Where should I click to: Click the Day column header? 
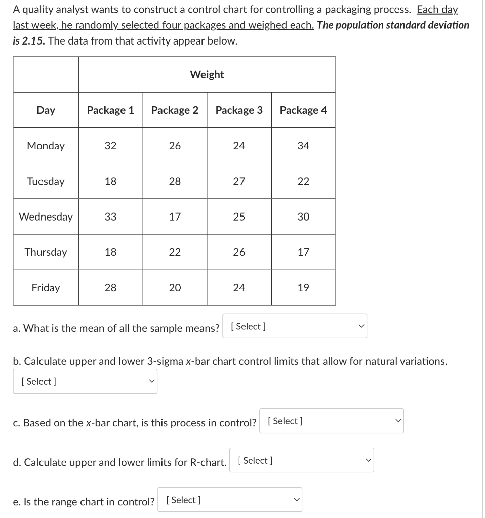[45, 110]
